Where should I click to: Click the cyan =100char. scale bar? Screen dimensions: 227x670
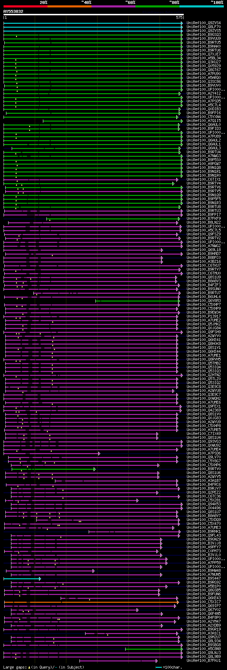(159, 667)
